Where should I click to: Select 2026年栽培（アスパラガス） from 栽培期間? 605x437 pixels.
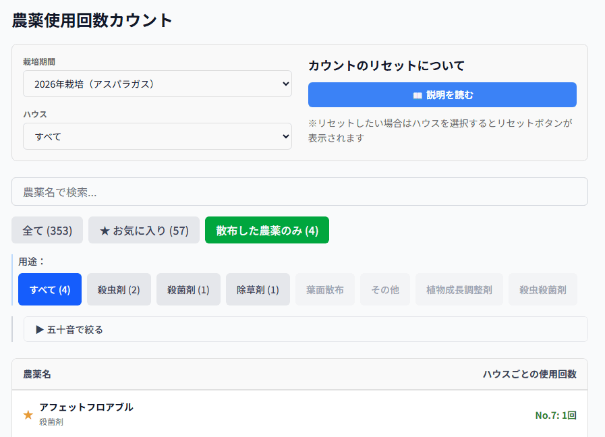pos(158,84)
